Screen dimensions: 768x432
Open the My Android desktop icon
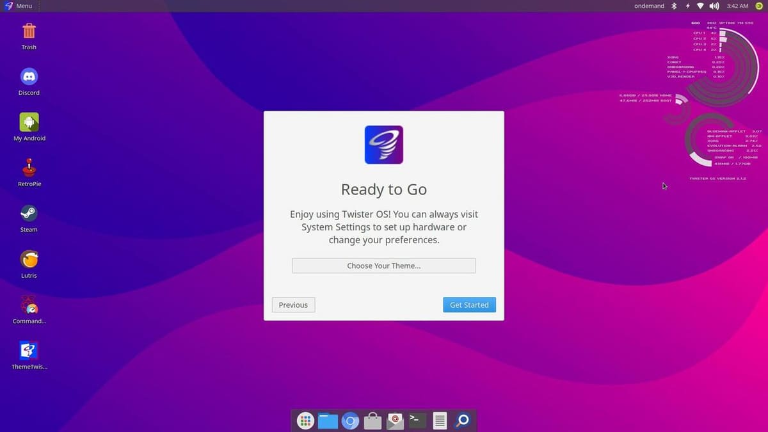pyautogui.click(x=29, y=122)
